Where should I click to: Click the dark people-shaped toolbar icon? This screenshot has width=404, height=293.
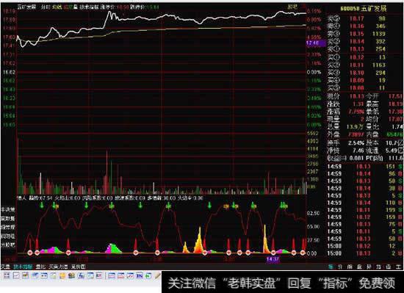72,276
